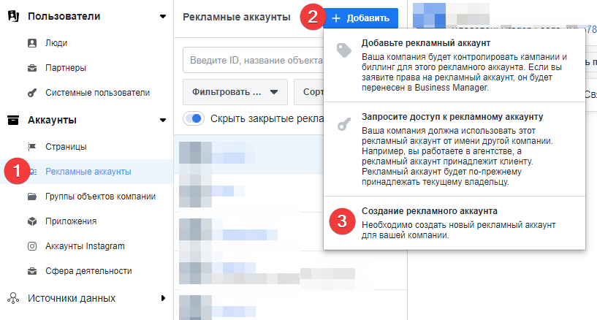Click the Страницы flag icon
This screenshot has width=597, height=320.
(32, 147)
